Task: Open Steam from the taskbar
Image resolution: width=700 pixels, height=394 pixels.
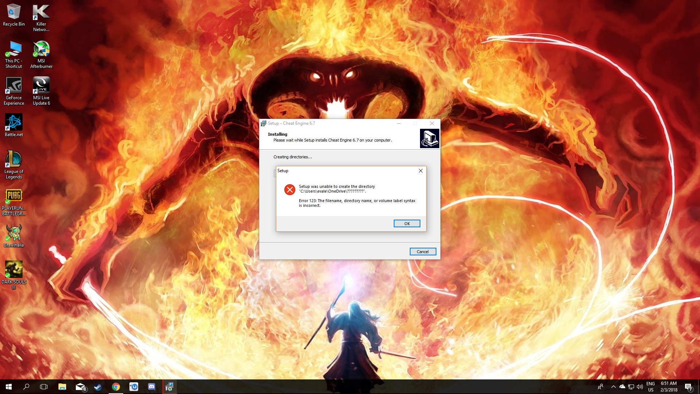Action: [x=98, y=387]
